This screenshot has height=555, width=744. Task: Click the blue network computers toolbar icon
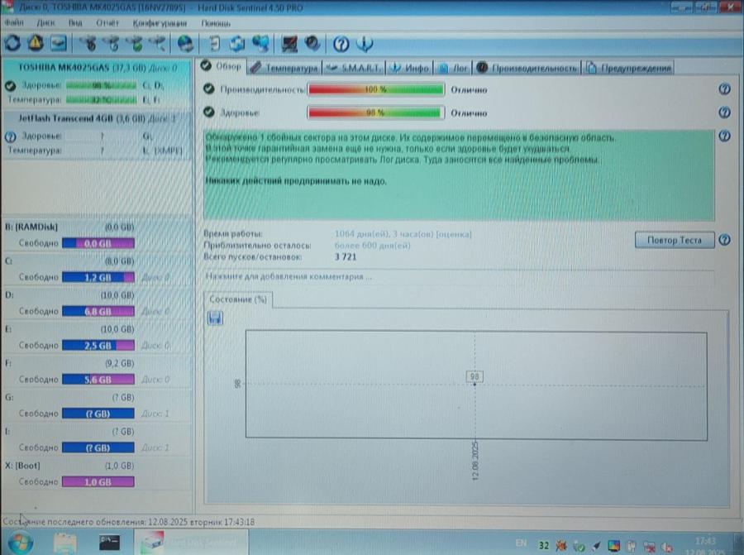tap(260, 44)
